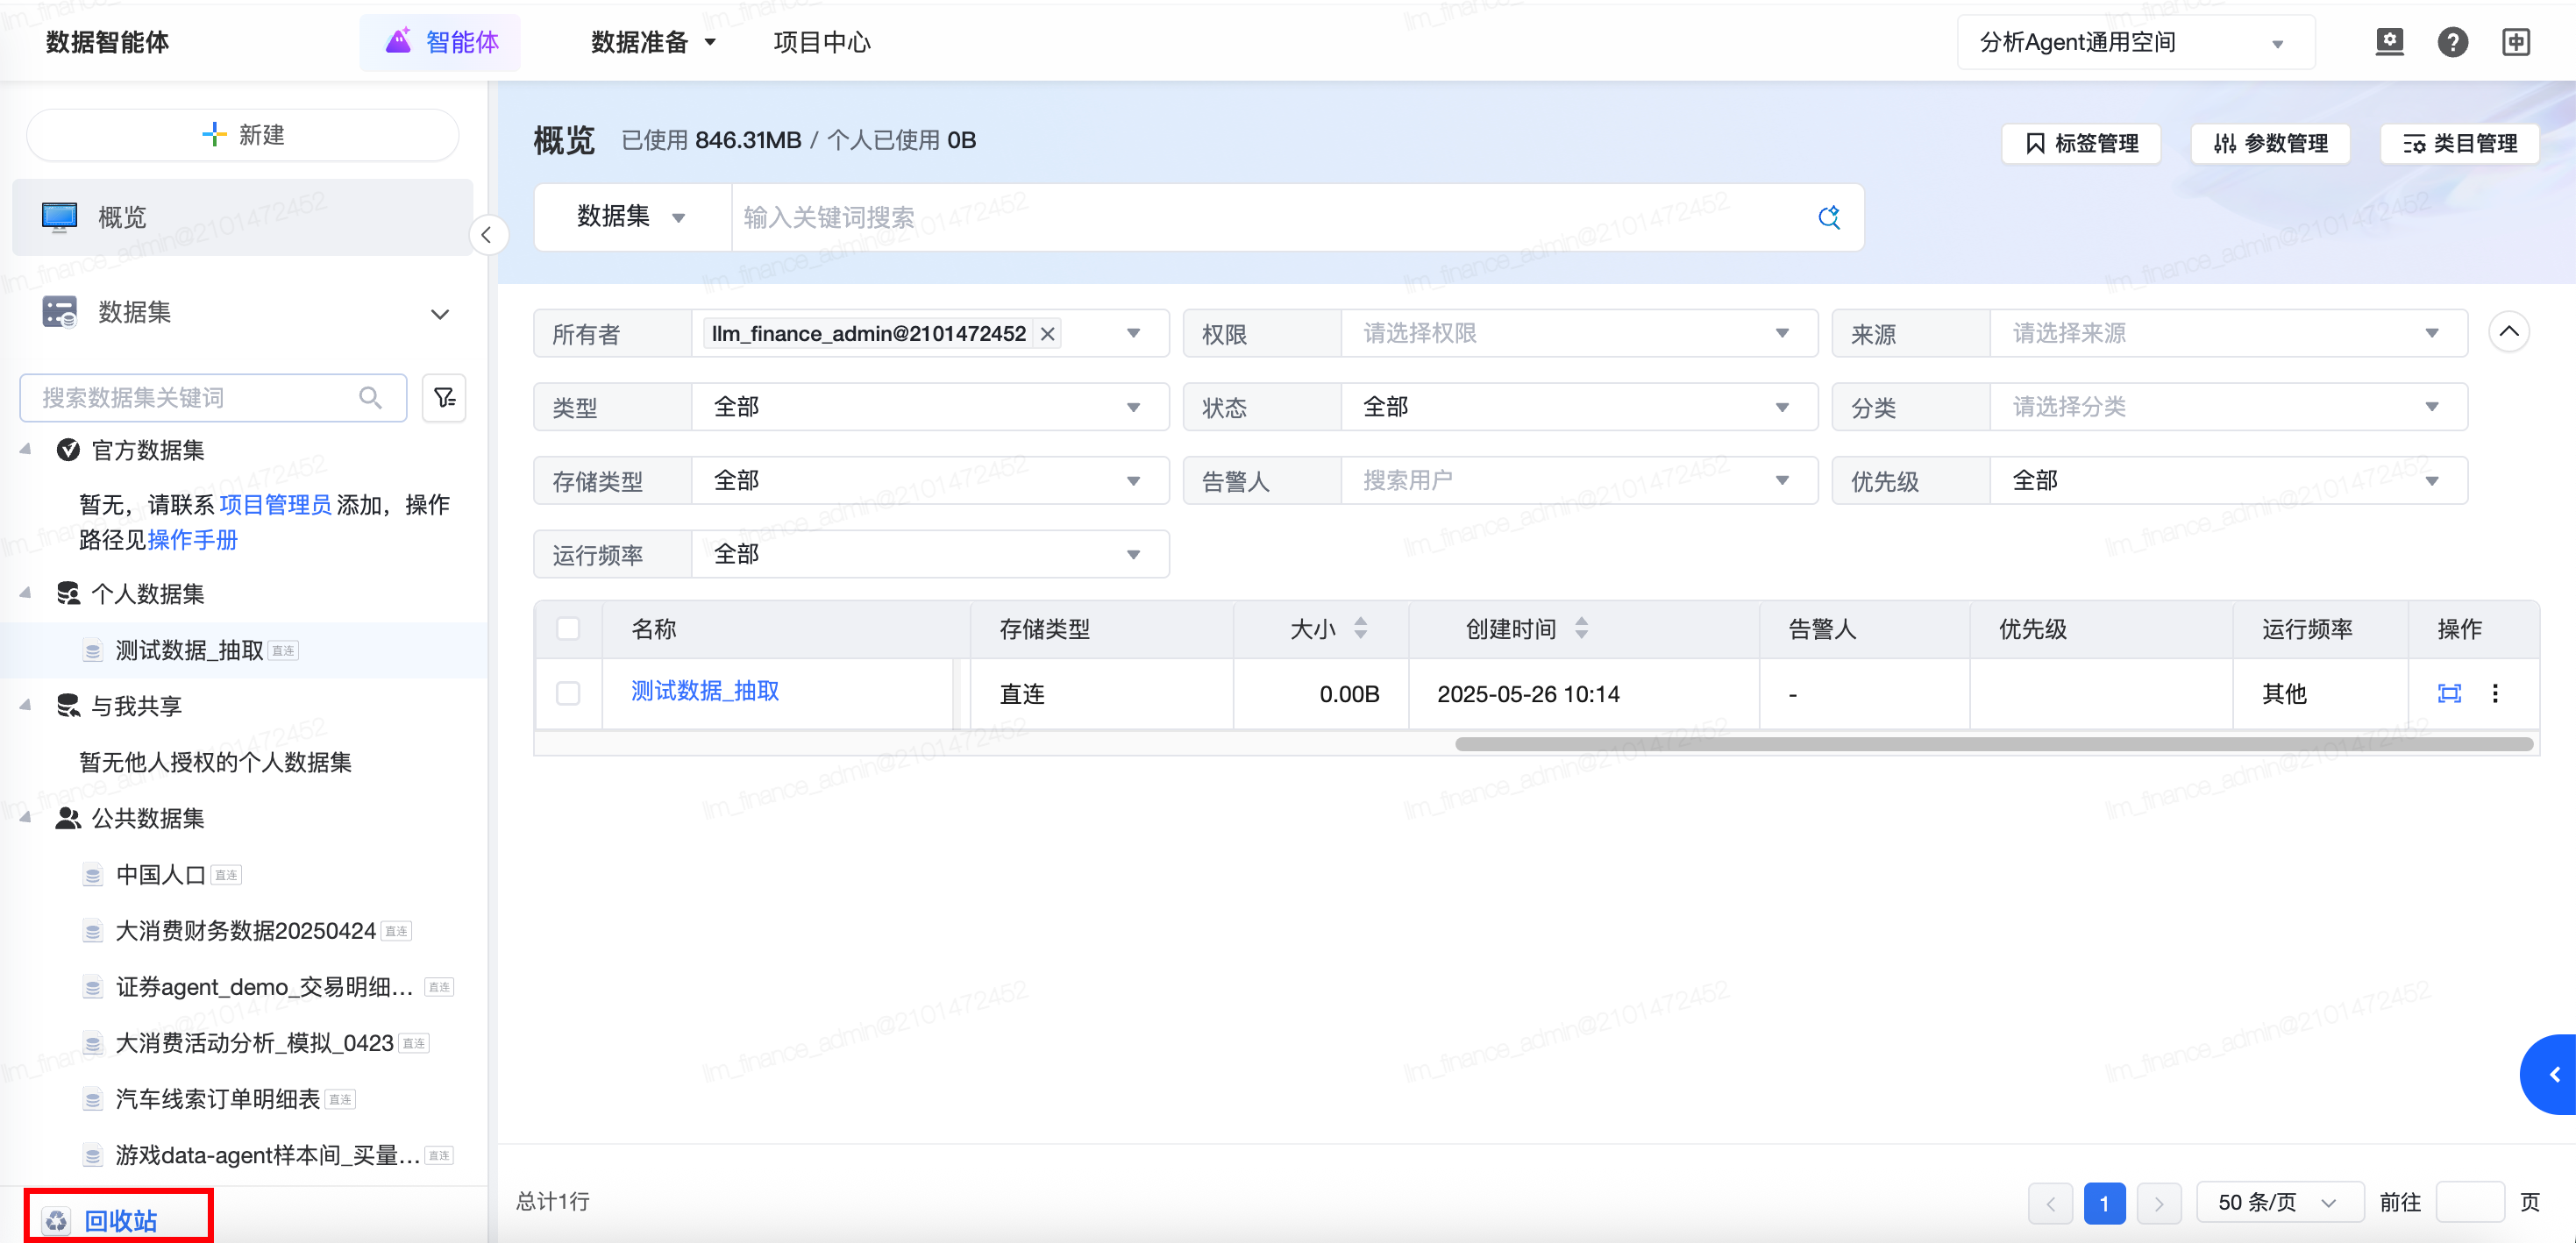This screenshot has width=2576, height=1243.
Task: Open the help question mark icon
Action: tap(2452, 42)
